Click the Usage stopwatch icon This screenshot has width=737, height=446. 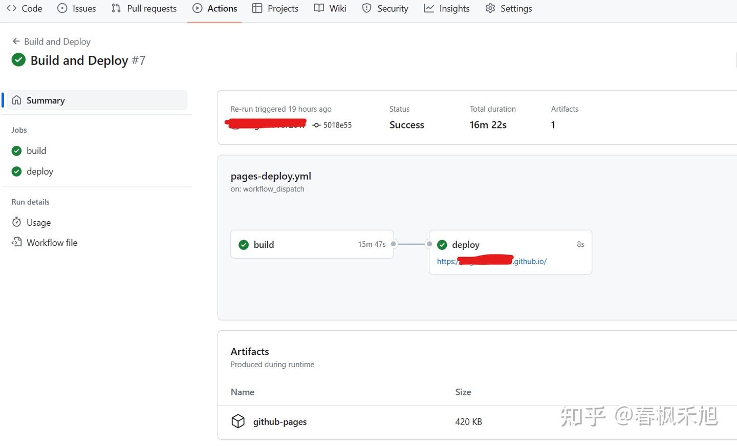pos(16,222)
